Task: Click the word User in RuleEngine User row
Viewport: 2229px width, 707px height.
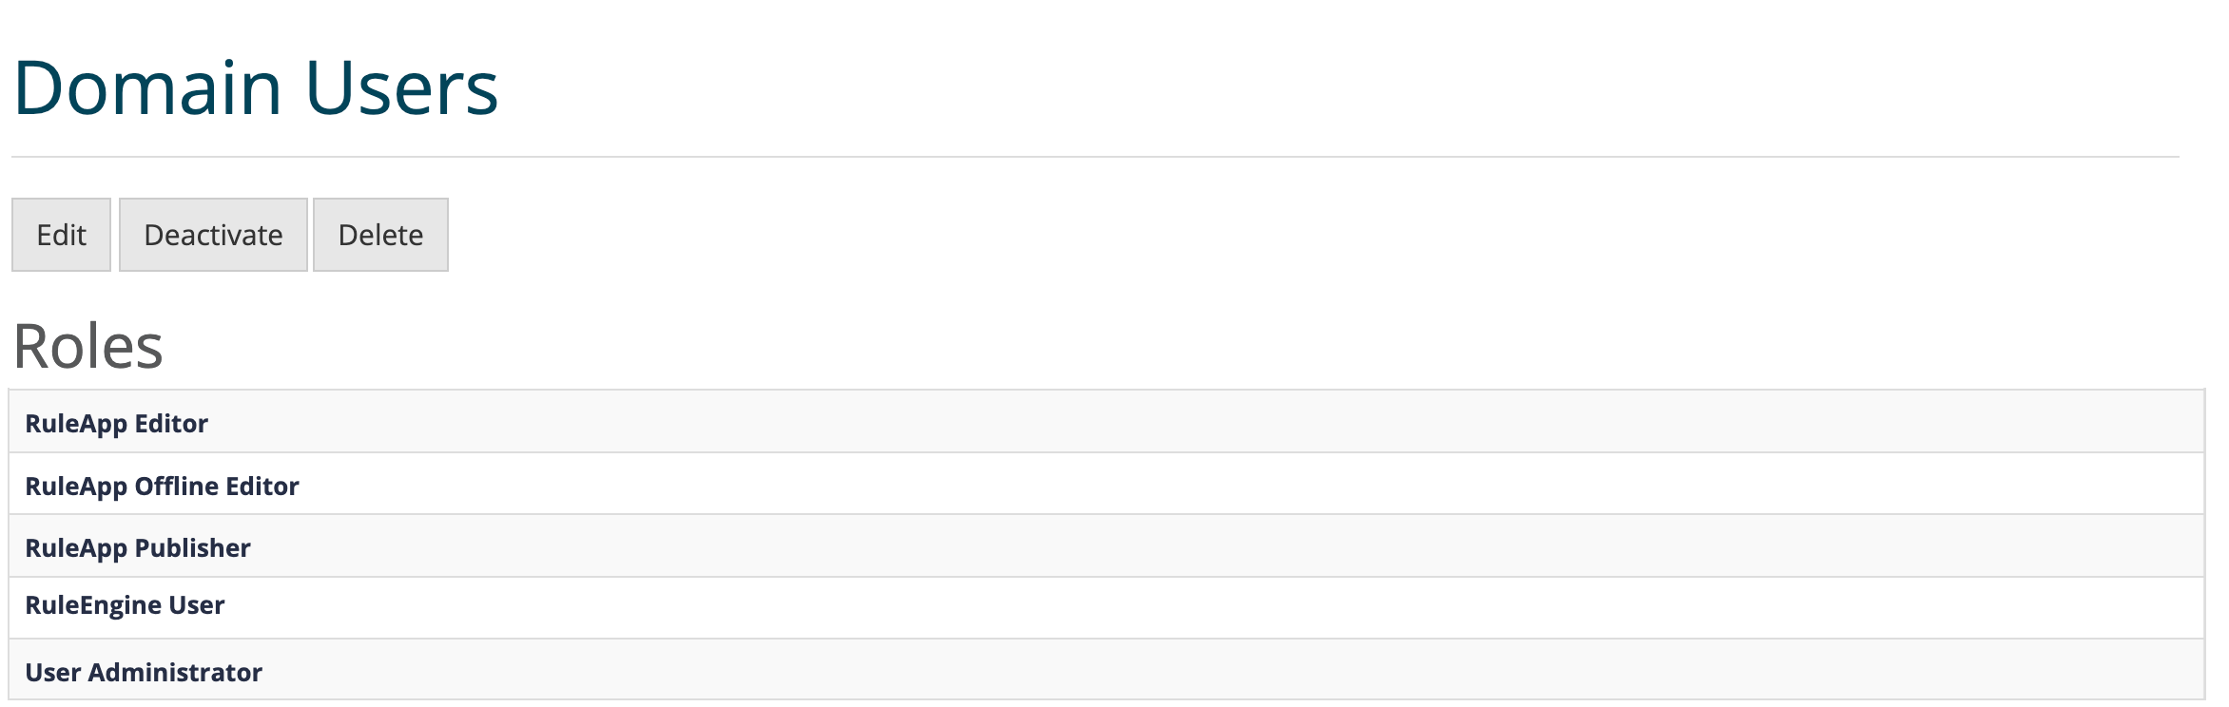Action: 197,605
